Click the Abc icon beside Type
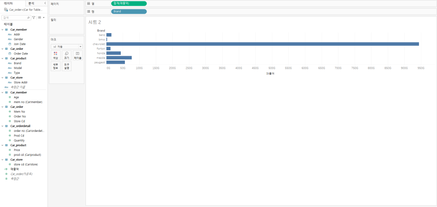Image resolution: width=437 pixels, height=207 pixels. point(10,73)
